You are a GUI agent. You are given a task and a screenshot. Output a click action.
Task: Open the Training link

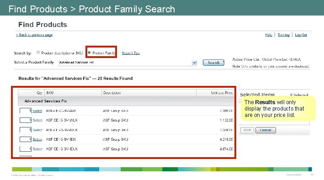point(283,35)
